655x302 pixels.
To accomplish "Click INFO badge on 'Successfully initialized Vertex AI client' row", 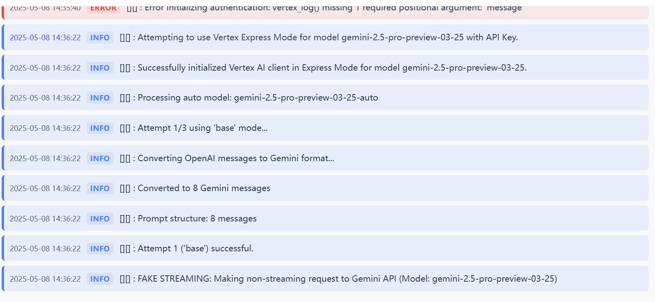I will pyautogui.click(x=100, y=68).
